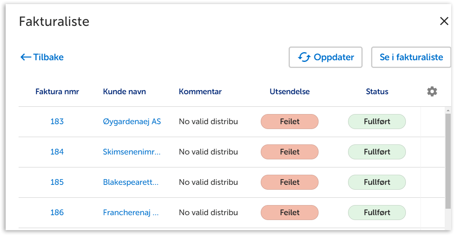Click the Feilet badge for invoice 183
The height and width of the screenshot is (235, 456).
pos(289,121)
